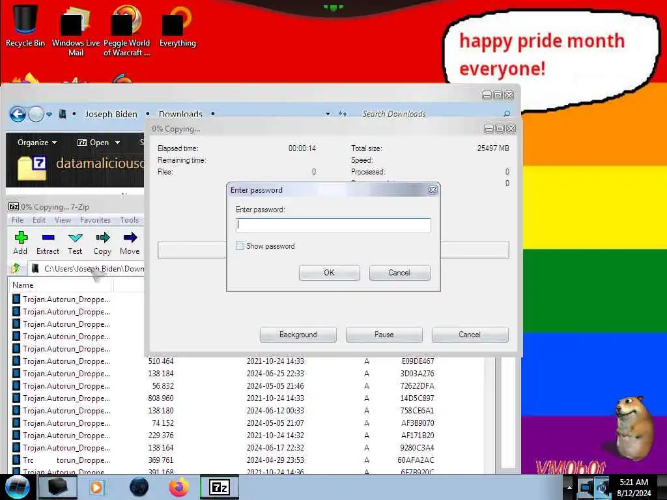667x500 pixels.
Task: Select file row with size 510 464
Action: 247,361
